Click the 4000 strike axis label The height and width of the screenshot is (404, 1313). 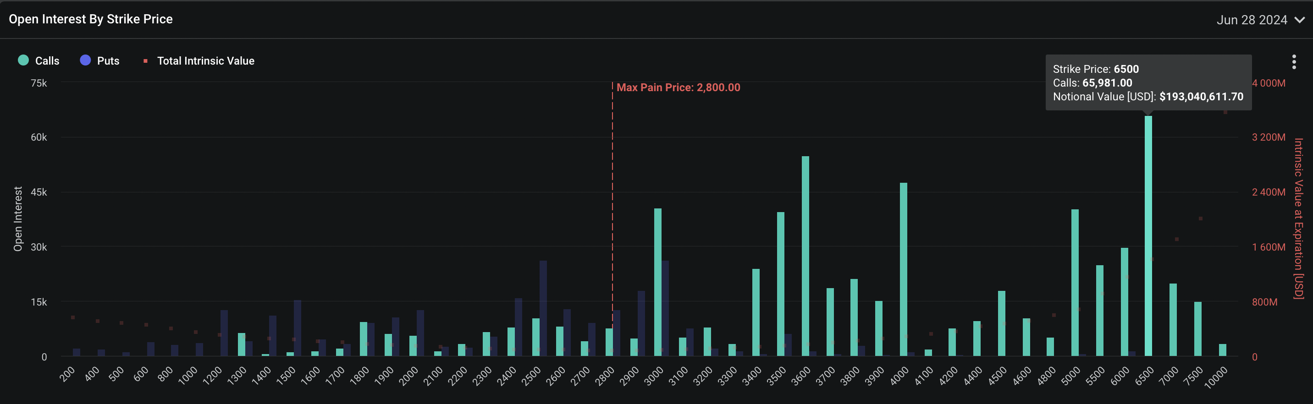click(899, 377)
